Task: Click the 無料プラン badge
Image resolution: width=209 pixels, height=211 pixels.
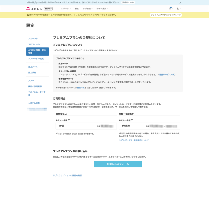Action: 48,9
